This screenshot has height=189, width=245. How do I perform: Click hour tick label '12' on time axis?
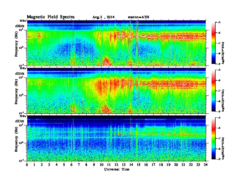pyautogui.click(x=116, y=165)
